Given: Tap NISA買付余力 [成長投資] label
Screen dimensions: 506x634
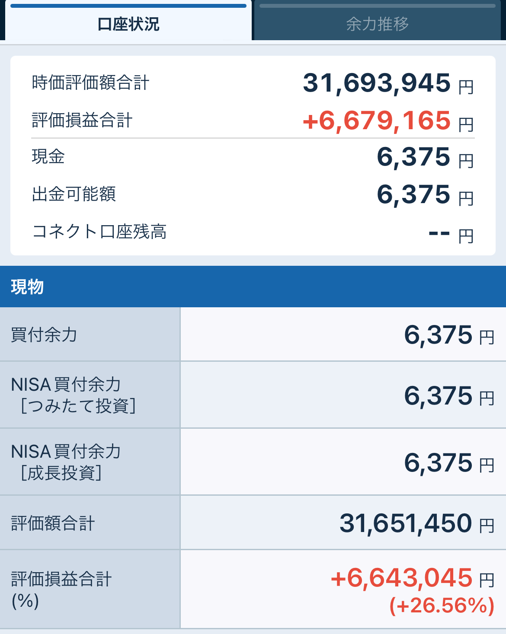Looking at the screenshot, I should [x=66, y=462].
